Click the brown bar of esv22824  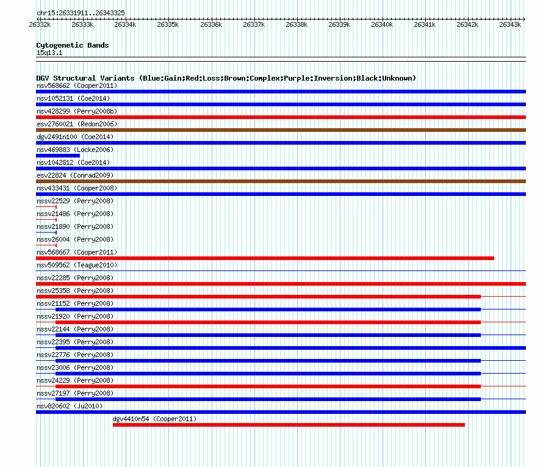[x=281, y=181]
